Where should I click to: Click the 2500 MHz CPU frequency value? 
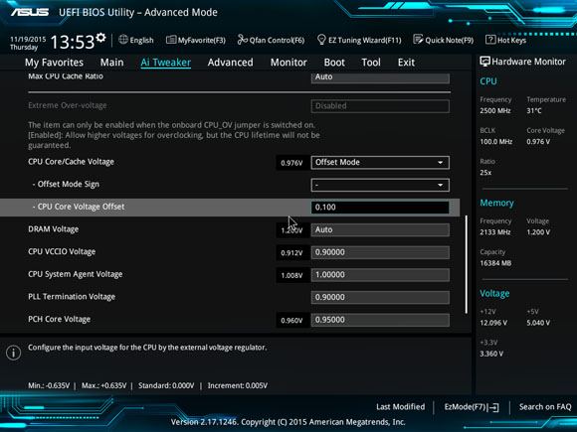pos(495,111)
